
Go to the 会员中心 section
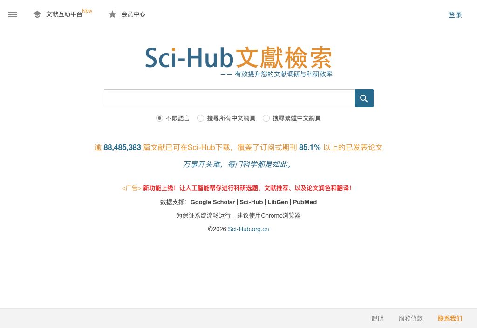133,14
